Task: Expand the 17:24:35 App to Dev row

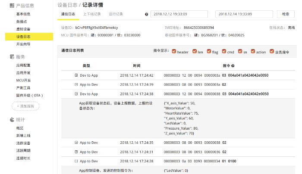Action: pos(76,143)
